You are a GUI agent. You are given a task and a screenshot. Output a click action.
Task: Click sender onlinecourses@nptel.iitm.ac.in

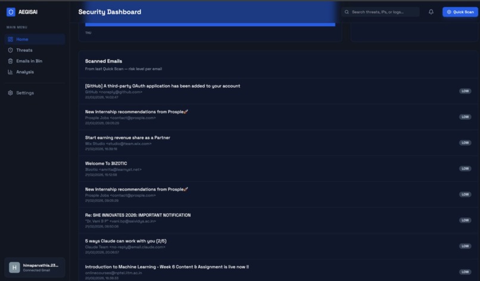tap(114, 273)
